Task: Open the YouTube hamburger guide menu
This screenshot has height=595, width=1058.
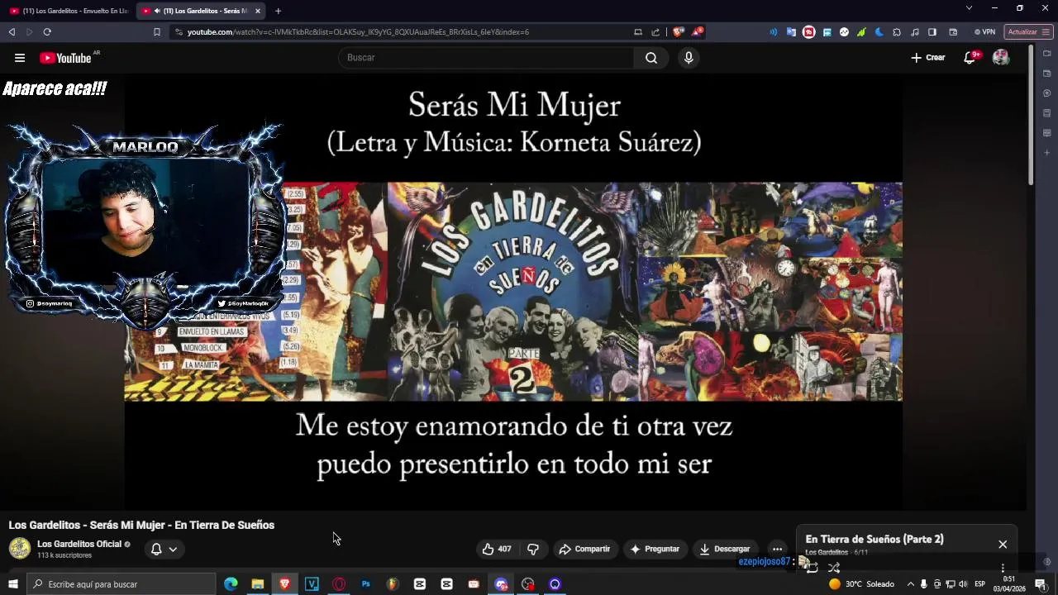Action: [20, 58]
